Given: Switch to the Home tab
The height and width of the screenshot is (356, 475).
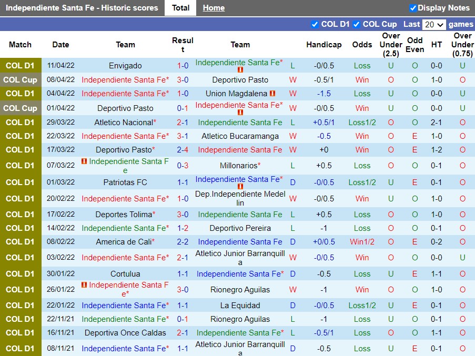Looking at the screenshot, I should click(x=214, y=8).
